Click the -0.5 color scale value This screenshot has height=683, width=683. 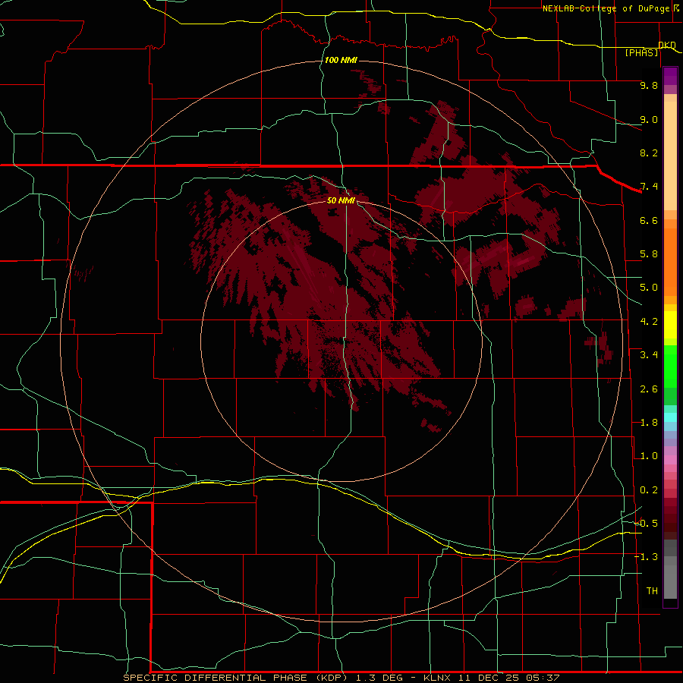[x=646, y=524]
